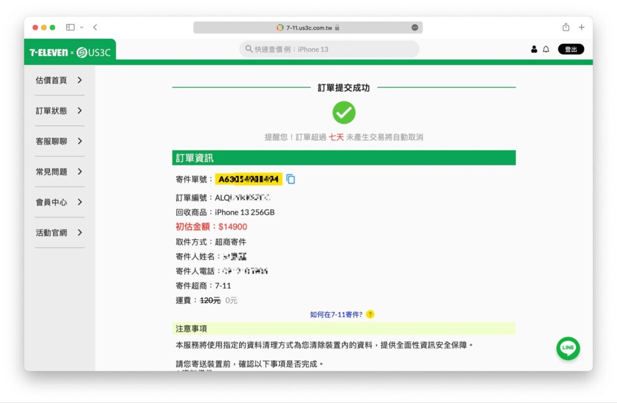Click the 初估金額 $14900 text
The image size is (617, 403).
(211, 227)
